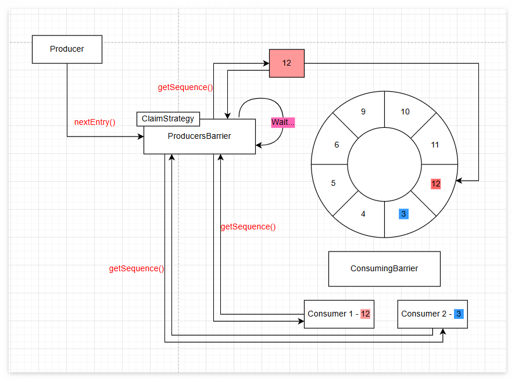This screenshot has width=515, height=381.
Task: Click the red 12 in ring buffer
Action: click(x=435, y=184)
